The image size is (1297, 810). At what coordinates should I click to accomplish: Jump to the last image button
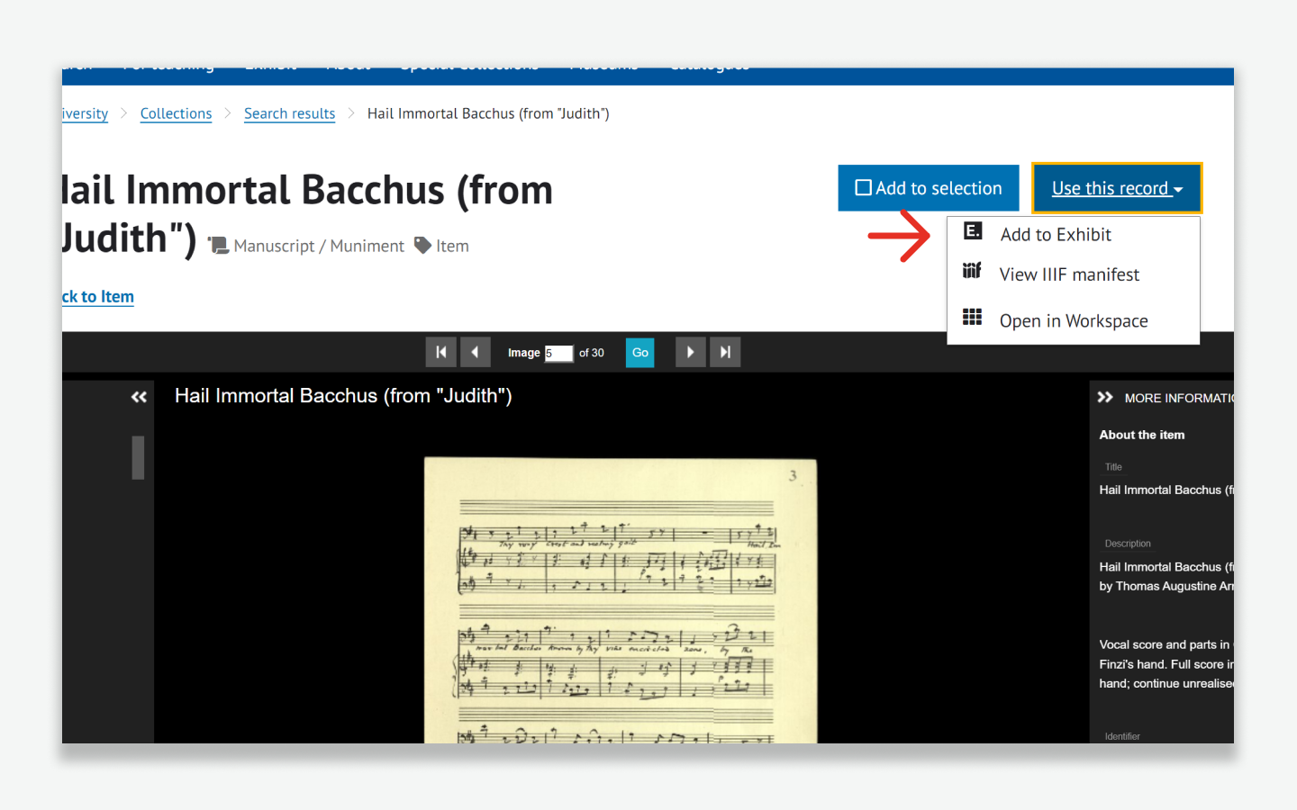(x=725, y=352)
